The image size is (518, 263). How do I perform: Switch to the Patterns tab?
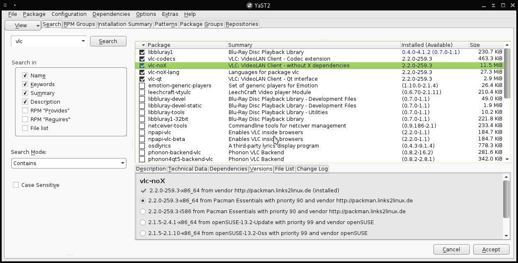coord(166,24)
